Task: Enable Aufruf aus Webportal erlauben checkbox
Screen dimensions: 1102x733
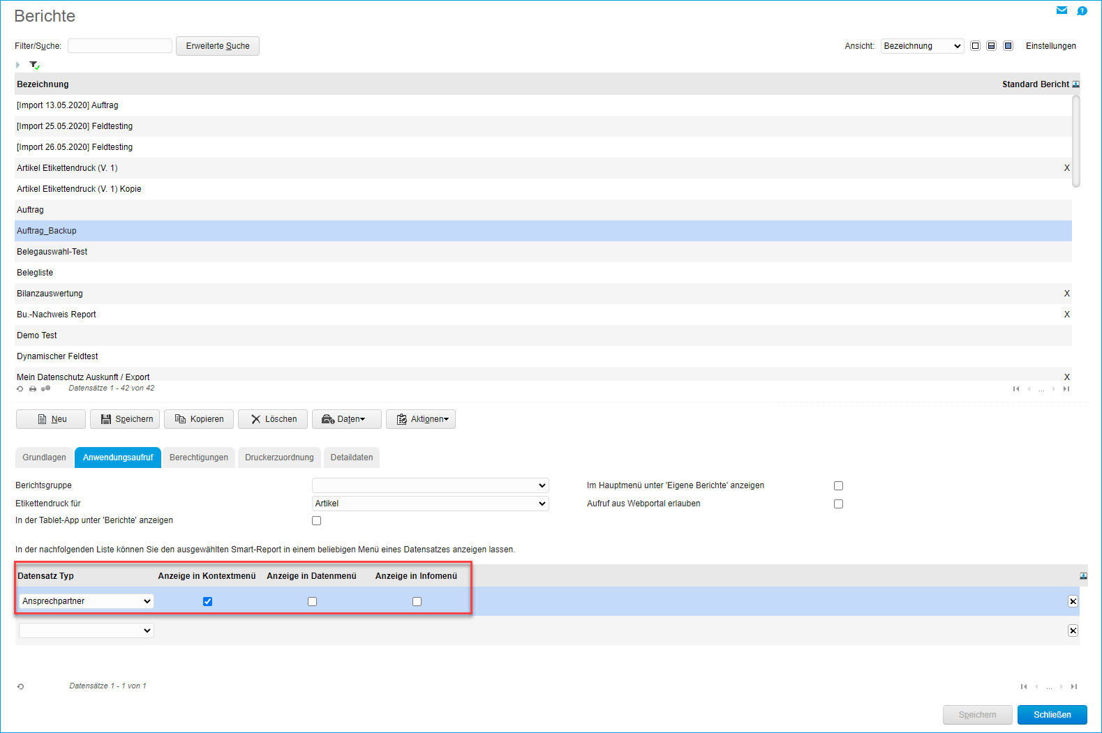Action: [x=838, y=504]
